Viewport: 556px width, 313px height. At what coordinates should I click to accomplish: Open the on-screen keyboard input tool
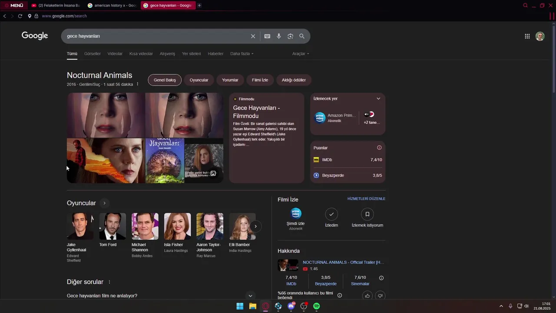tap(267, 36)
